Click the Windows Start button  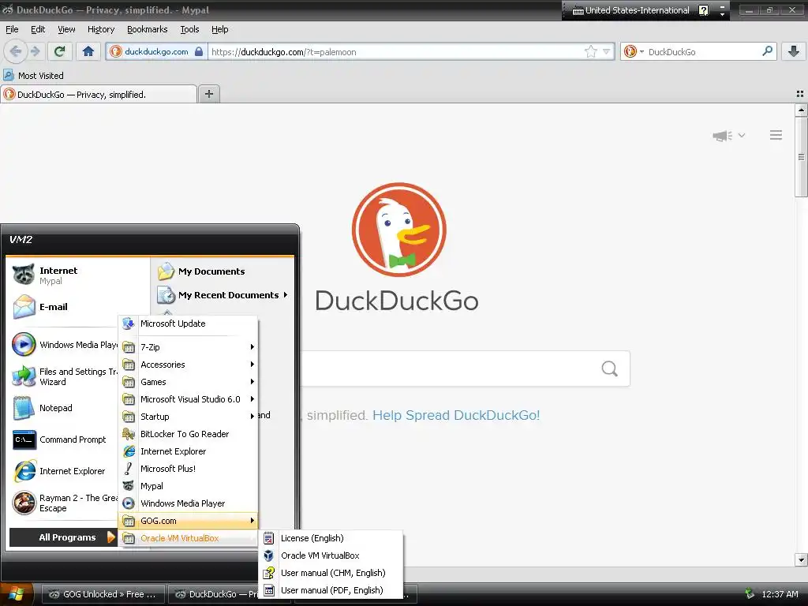pos(17,594)
